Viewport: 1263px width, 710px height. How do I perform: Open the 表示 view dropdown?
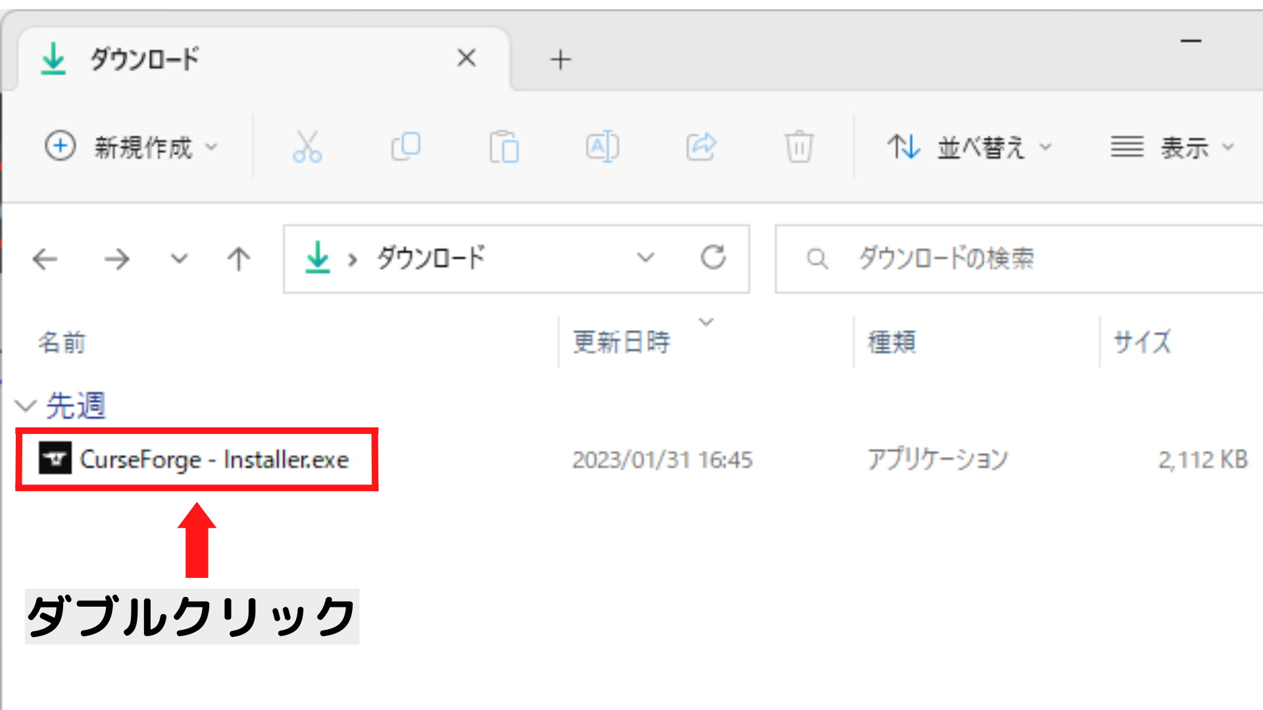[1172, 147]
